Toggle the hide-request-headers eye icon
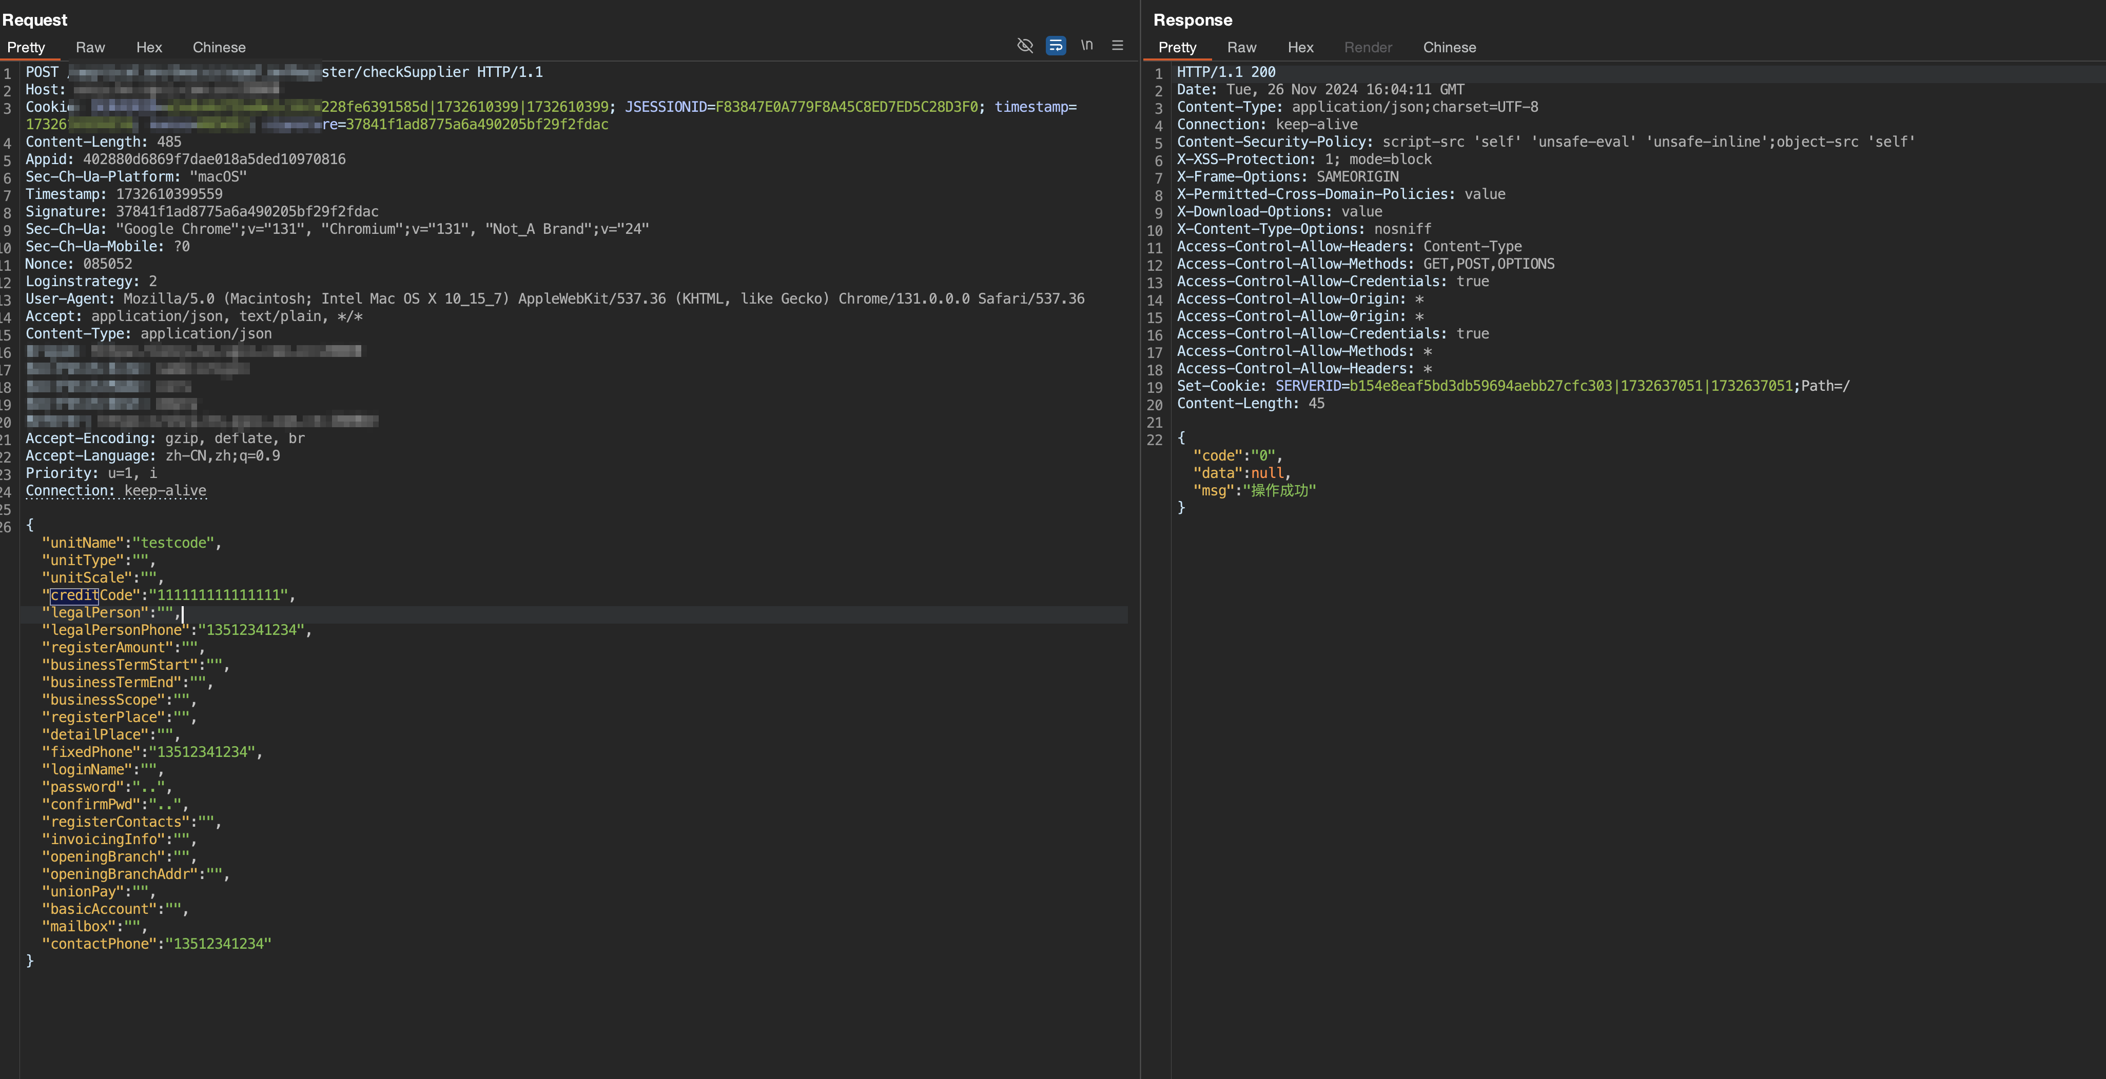This screenshot has width=2106, height=1079. [1024, 45]
